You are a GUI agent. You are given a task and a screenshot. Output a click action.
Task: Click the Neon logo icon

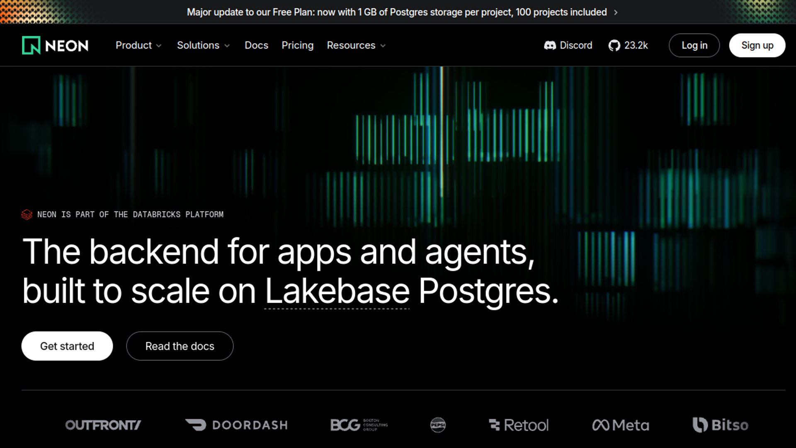(31, 45)
